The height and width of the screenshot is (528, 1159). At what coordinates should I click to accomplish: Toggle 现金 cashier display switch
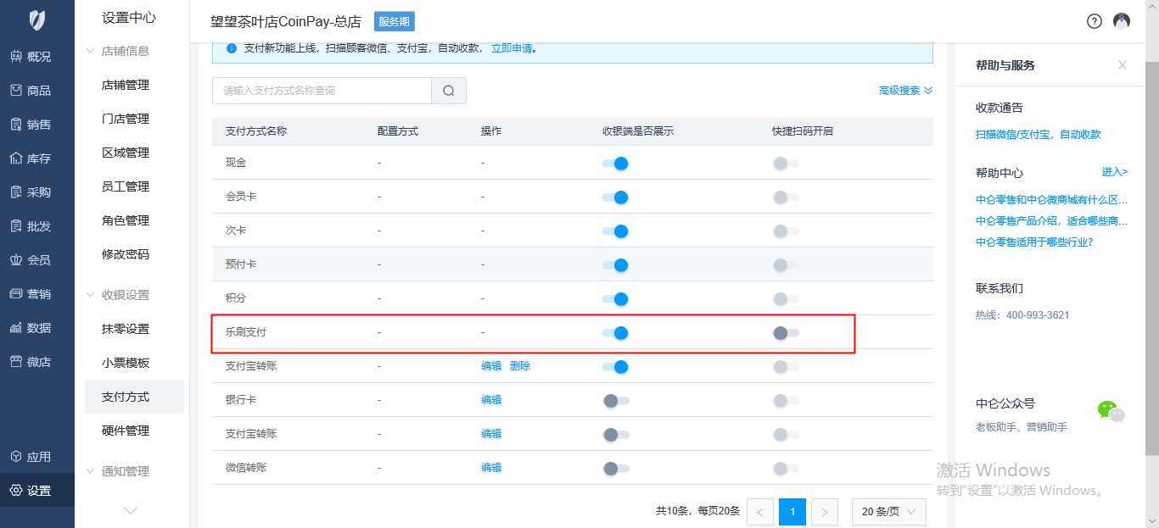(x=615, y=164)
